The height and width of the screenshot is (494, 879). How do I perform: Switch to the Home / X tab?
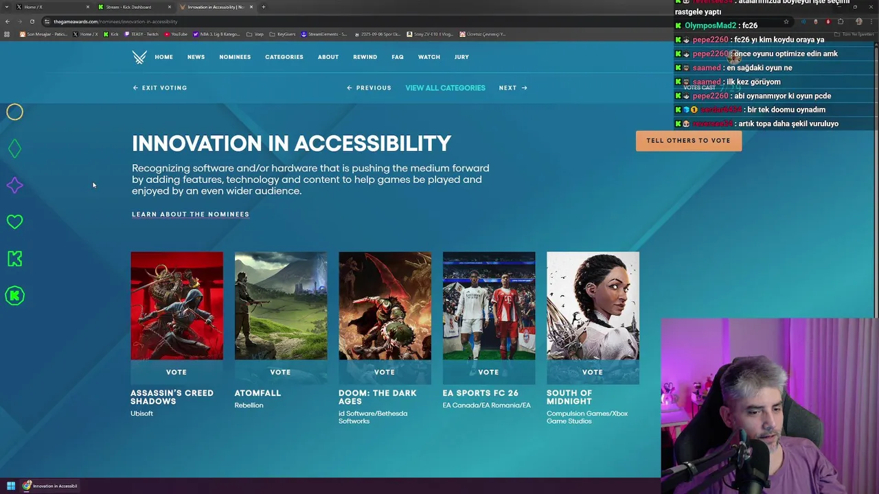52,7
